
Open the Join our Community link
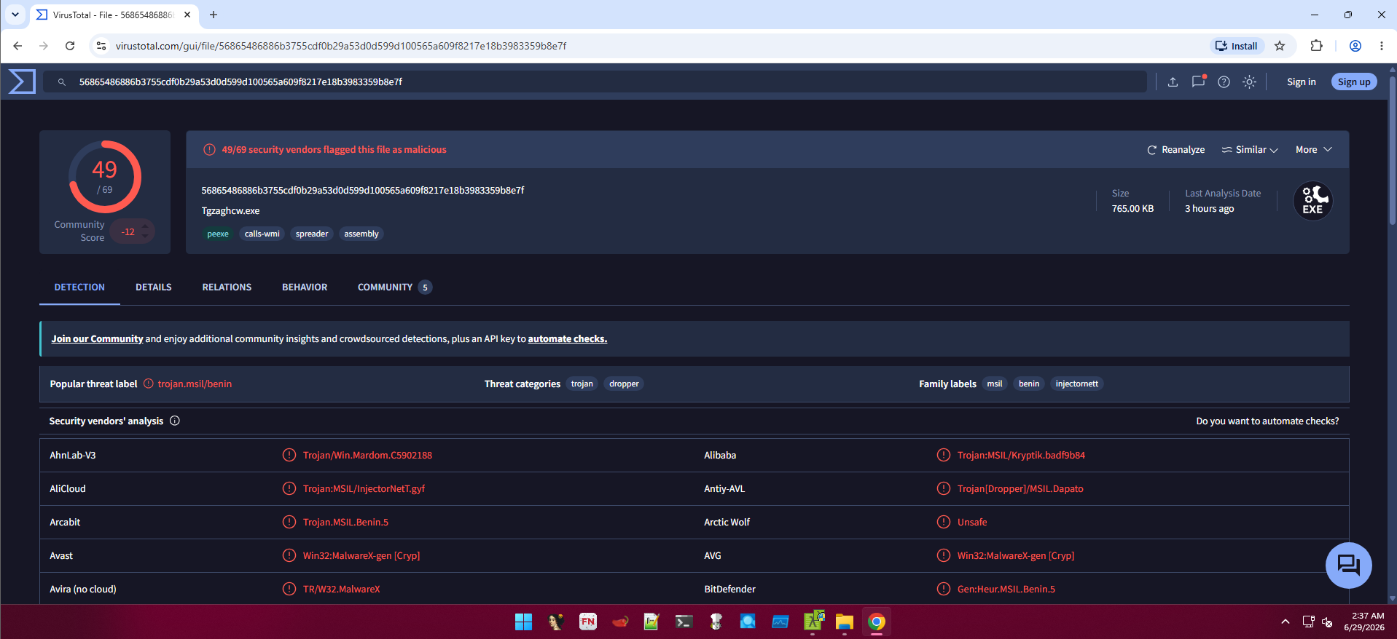[x=97, y=339]
